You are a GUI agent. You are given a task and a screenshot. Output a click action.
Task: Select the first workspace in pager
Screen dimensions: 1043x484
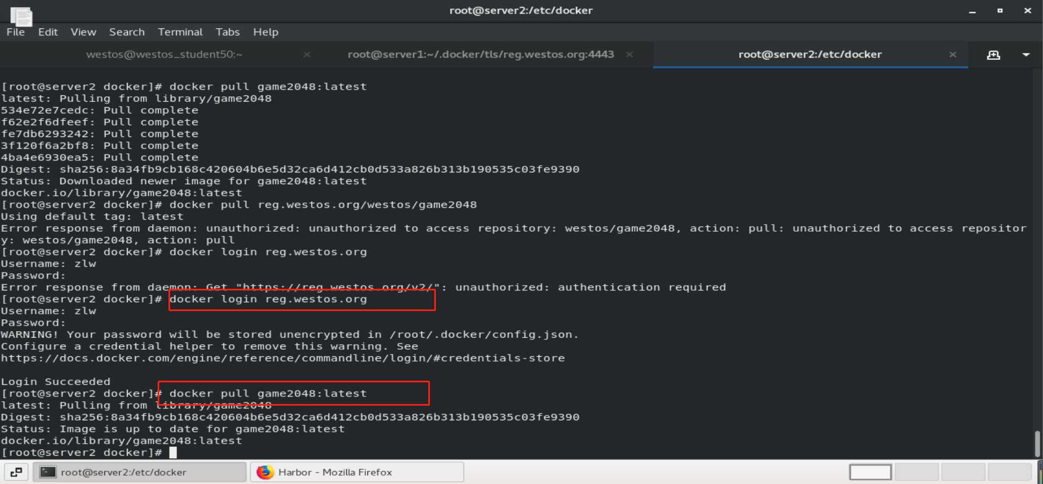tap(870, 472)
